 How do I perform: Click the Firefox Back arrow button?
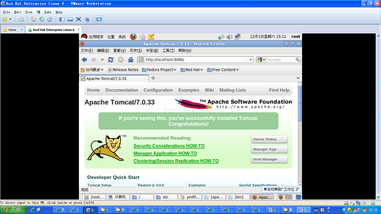click(84, 60)
